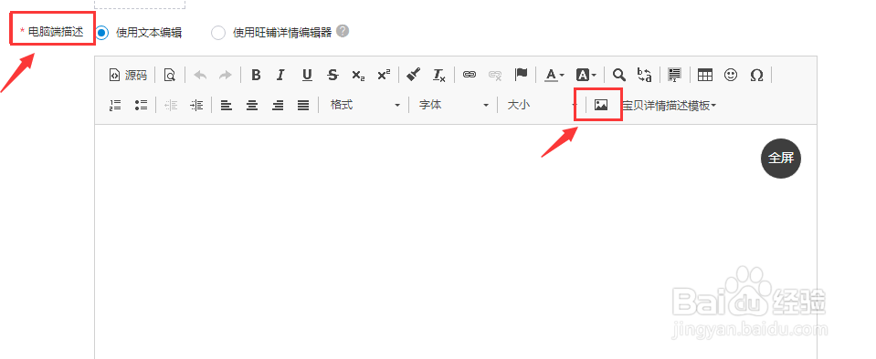Click the remove format icon

439,75
